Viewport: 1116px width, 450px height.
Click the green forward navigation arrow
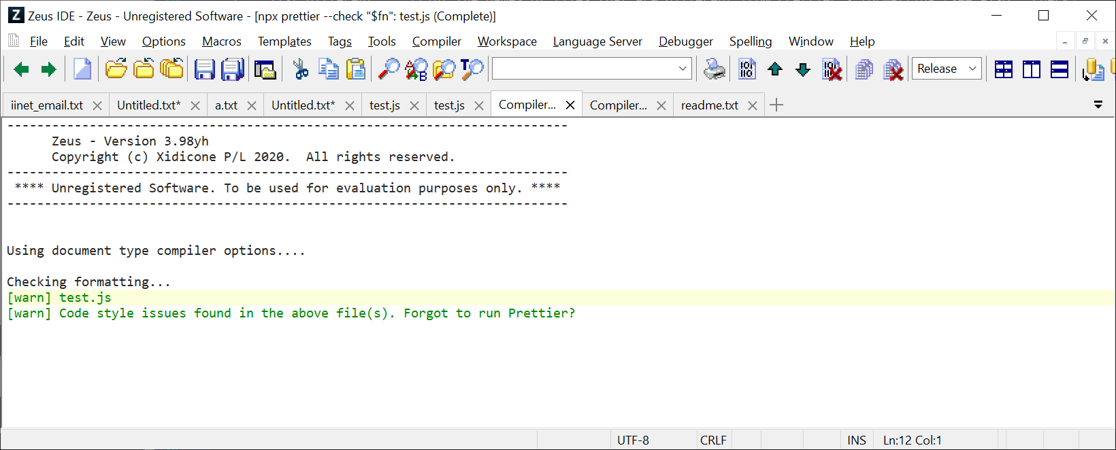click(x=48, y=69)
